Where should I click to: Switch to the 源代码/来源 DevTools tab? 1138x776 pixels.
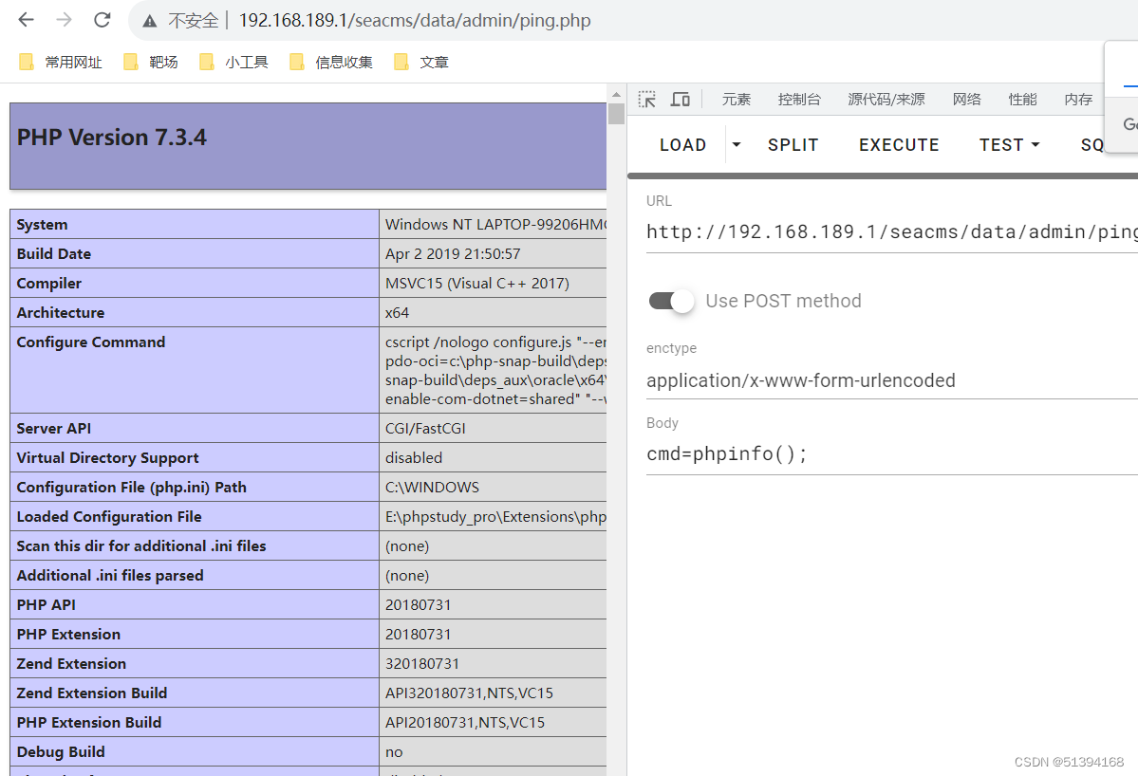pyautogui.click(x=886, y=100)
